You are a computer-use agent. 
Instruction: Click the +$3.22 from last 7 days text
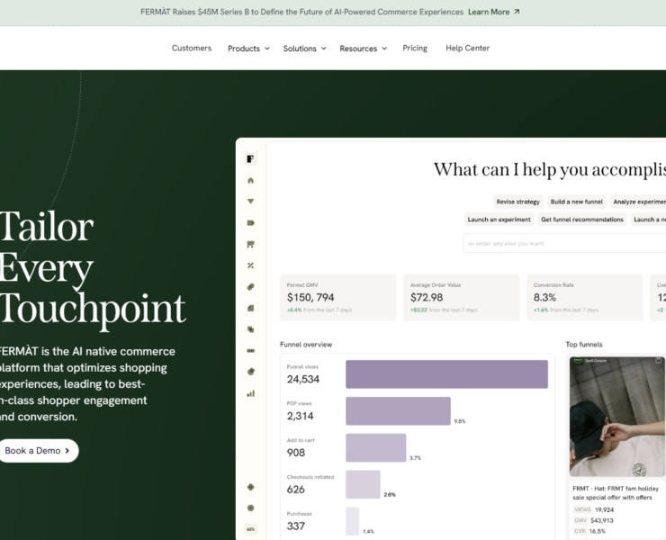point(444,310)
